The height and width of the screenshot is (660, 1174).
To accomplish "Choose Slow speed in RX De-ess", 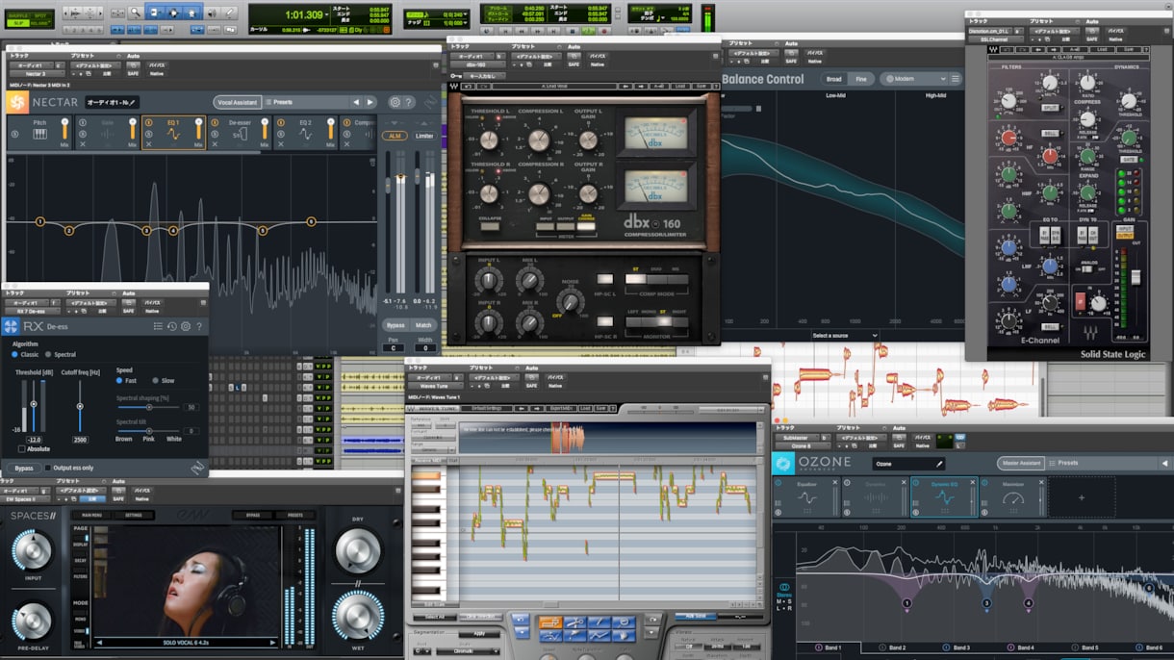I will pos(164,381).
